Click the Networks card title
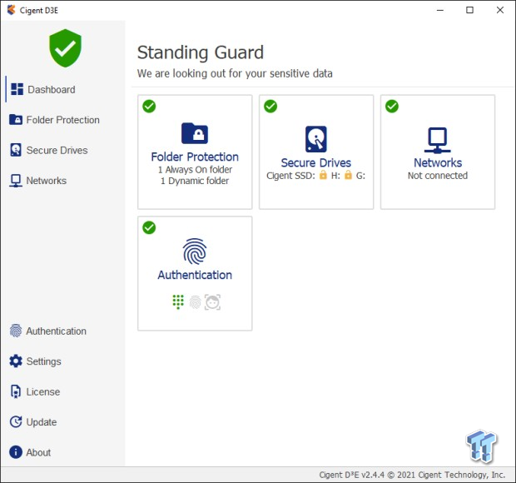 click(438, 162)
